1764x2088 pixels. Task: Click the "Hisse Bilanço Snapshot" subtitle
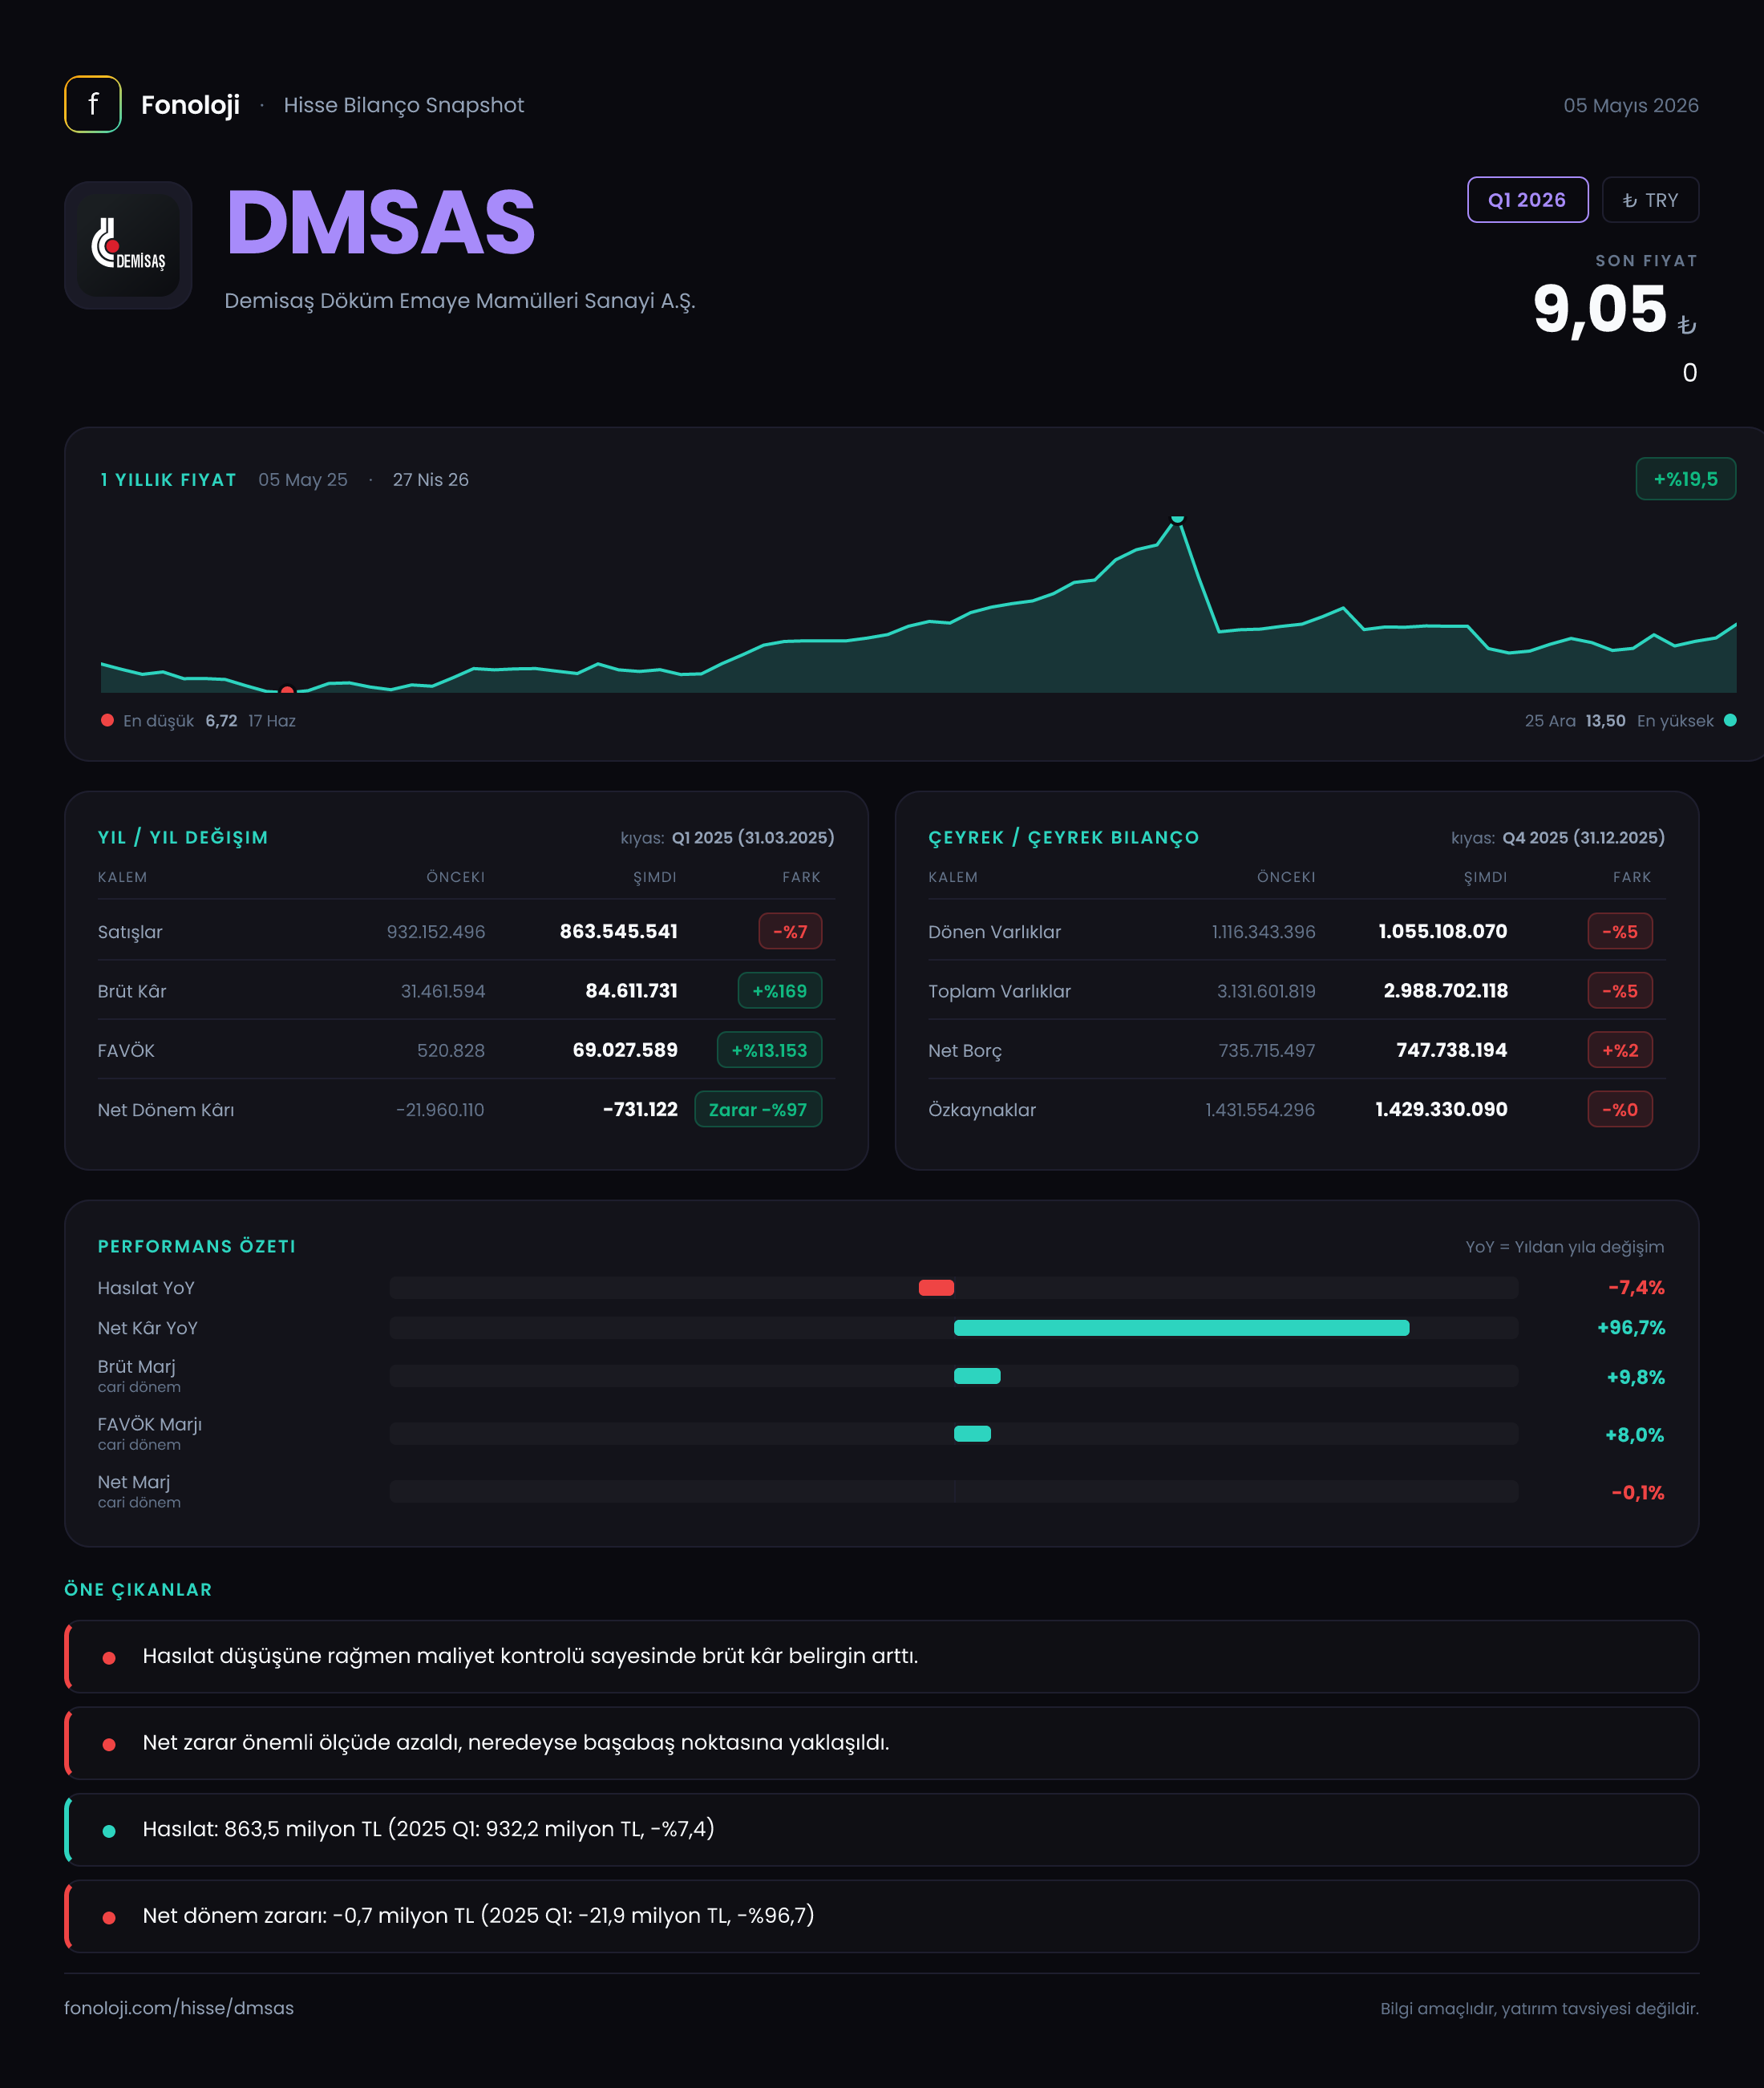[403, 105]
